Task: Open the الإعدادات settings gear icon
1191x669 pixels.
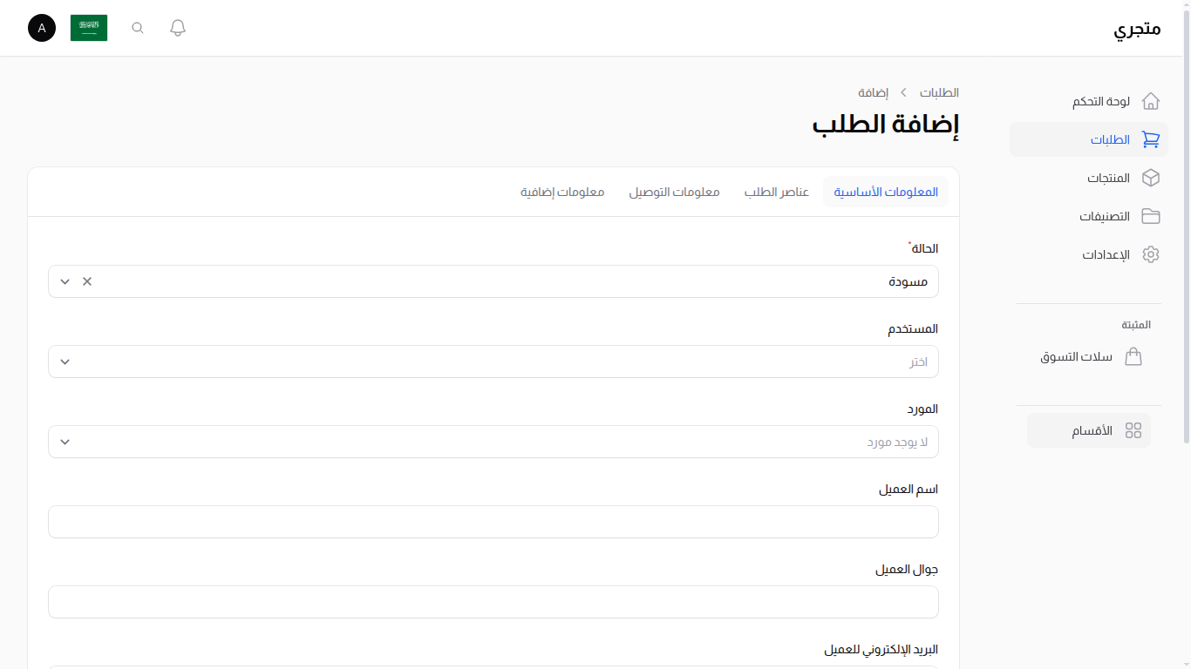Action: [x=1151, y=254]
